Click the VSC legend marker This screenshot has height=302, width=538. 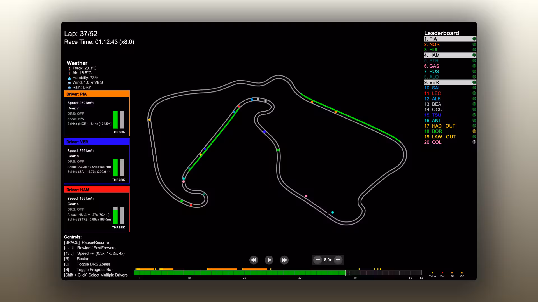pos(462,273)
